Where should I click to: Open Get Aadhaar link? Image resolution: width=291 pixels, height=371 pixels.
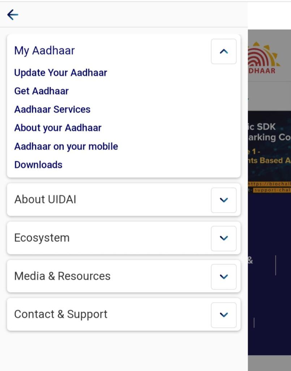42,91
